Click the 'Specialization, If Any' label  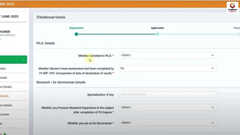coord(101,95)
